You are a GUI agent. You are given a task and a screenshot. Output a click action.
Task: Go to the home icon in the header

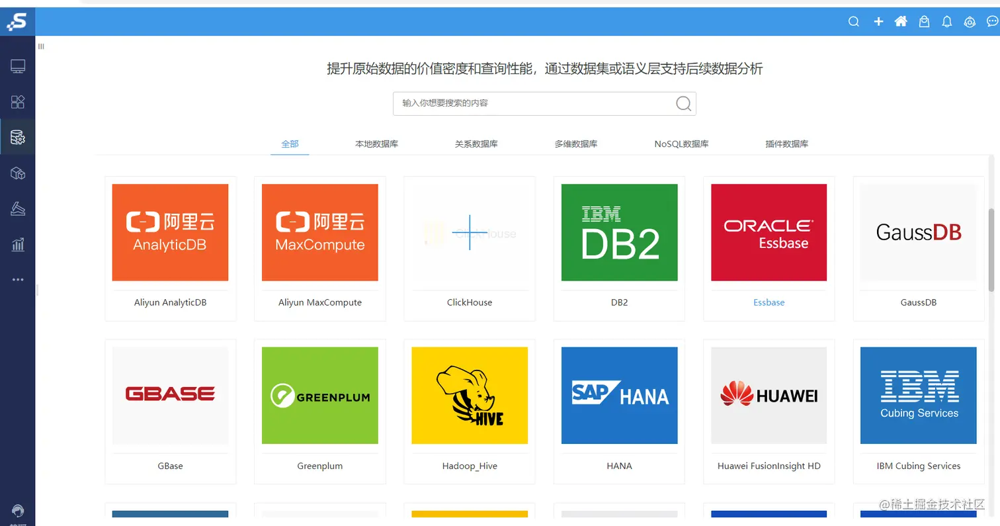click(x=901, y=21)
